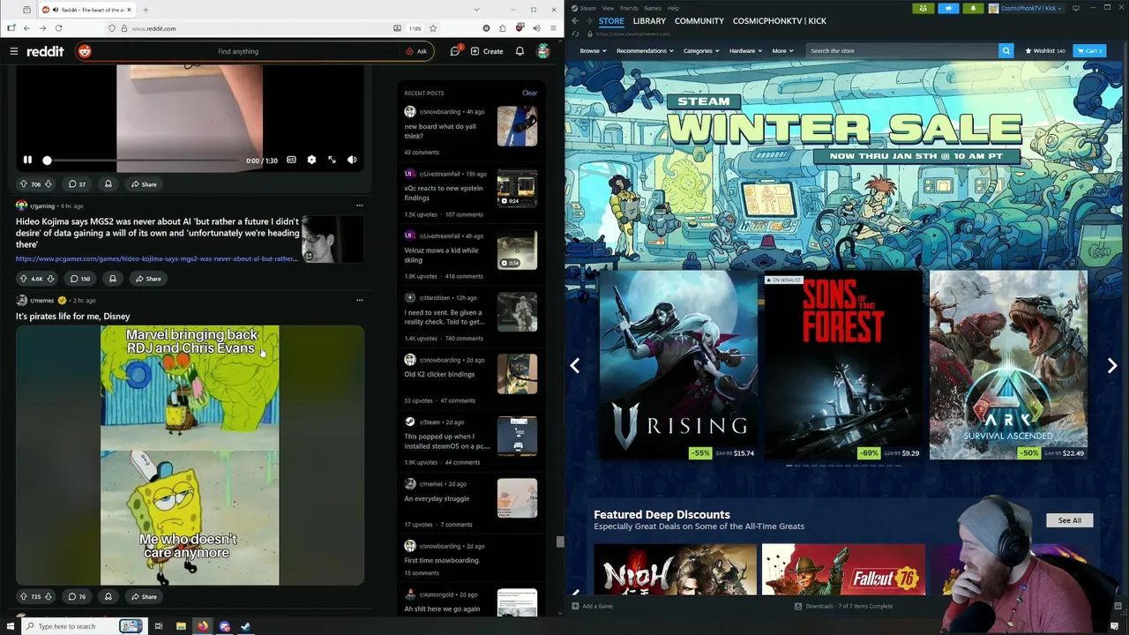
Task: Share the Hideo Kojima post
Action: point(147,279)
